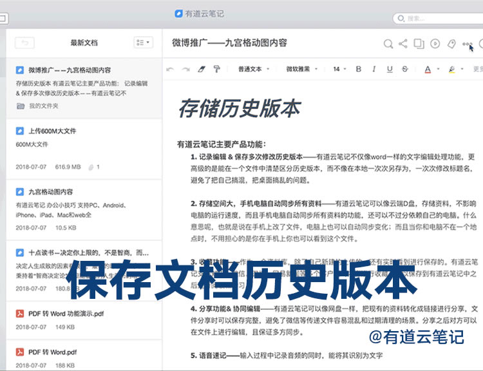This screenshot has width=483, height=371.
Task: Click attachment clip icon on 600M note
Action: (91, 167)
